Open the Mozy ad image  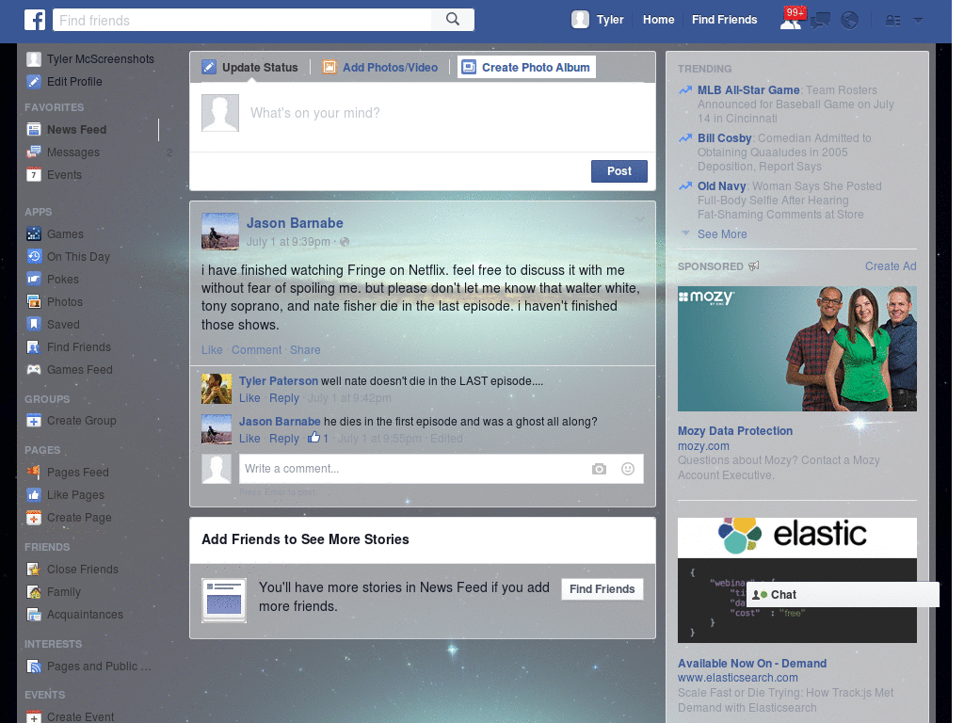tap(796, 348)
